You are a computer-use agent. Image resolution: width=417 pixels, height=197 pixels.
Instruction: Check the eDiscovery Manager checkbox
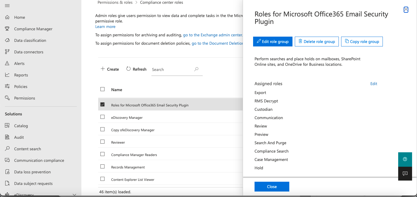[x=103, y=117]
